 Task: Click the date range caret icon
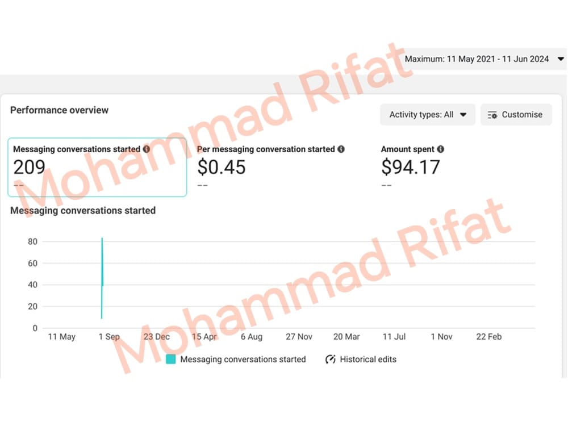point(560,59)
